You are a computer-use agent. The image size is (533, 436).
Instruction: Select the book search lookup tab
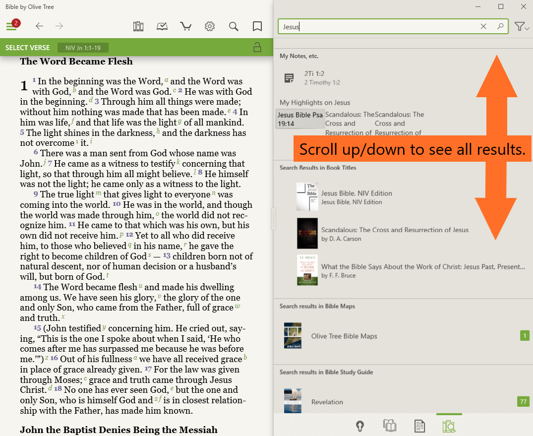pyautogui.click(x=449, y=426)
